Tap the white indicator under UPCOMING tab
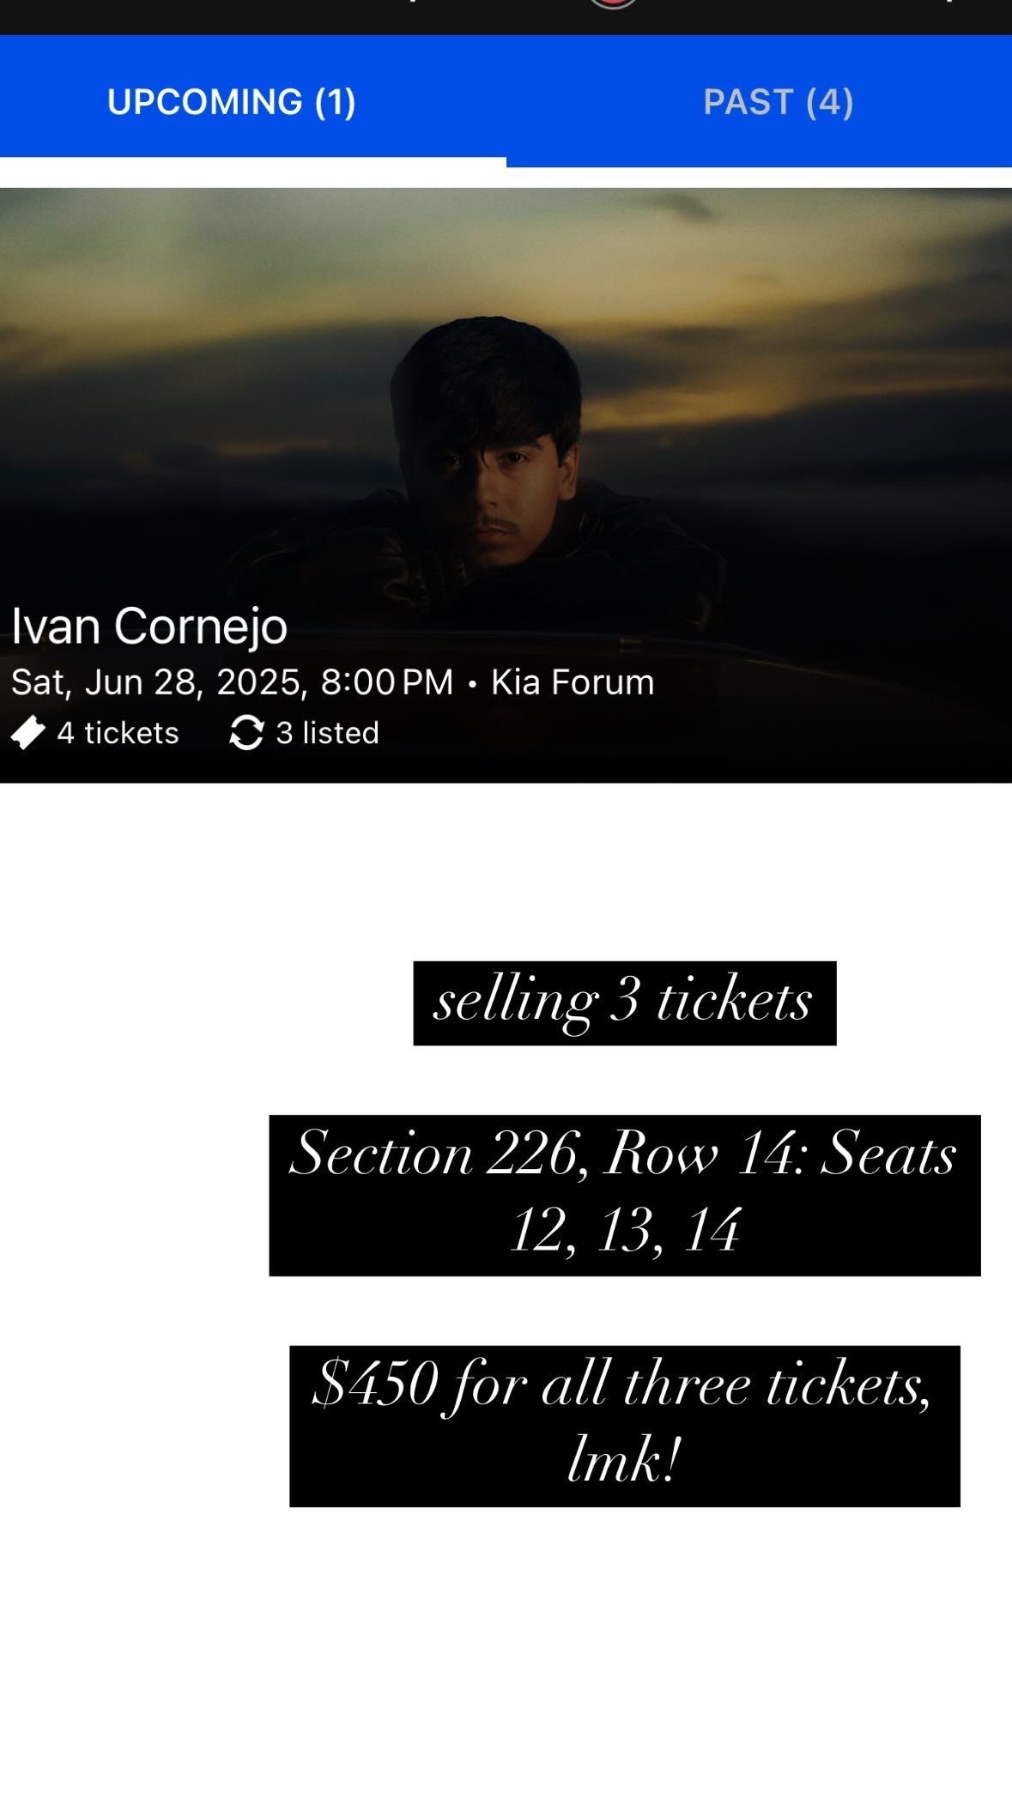The height and width of the screenshot is (1799, 1012). (252, 161)
